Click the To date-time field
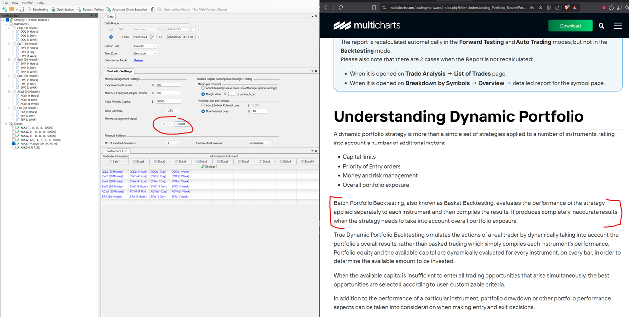The width and height of the screenshot is (629, 317). [181, 37]
